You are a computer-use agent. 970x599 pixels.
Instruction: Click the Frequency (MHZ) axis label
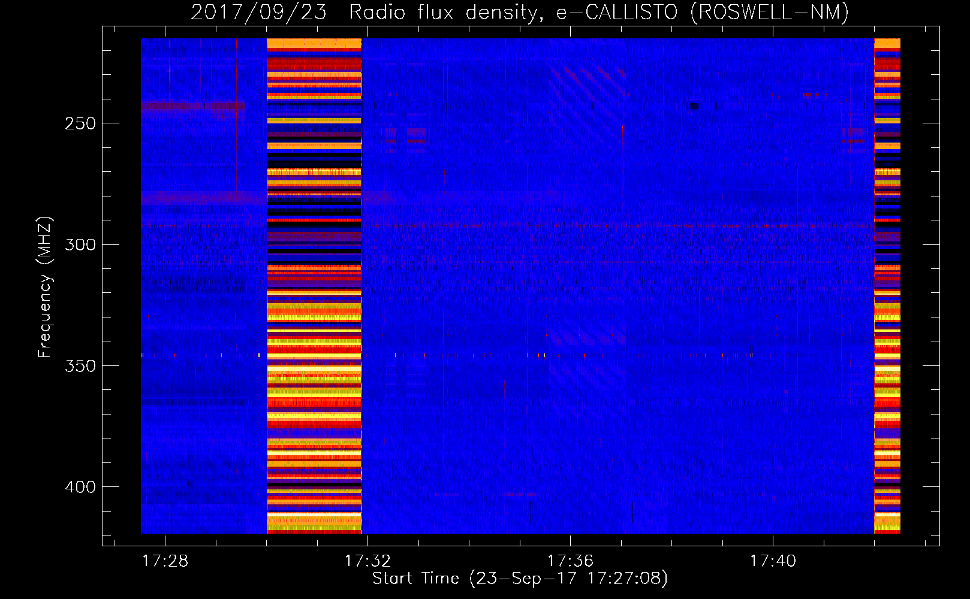click(45, 287)
